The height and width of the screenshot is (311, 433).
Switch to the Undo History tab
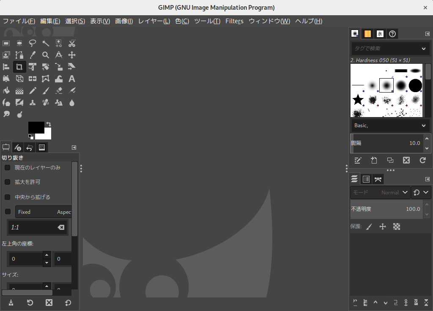(x=30, y=147)
